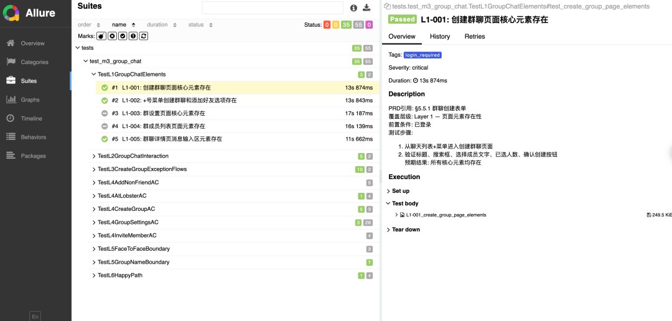Screen dimensions: 672x321
Task: Click the login_required tag
Action: pos(422,55)
